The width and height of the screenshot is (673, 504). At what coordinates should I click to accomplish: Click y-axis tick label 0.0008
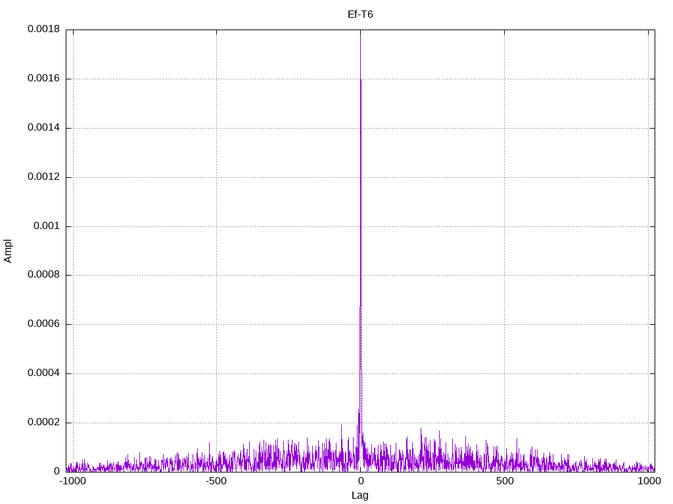44,275
